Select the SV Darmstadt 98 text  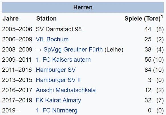(x=59, y=29)
